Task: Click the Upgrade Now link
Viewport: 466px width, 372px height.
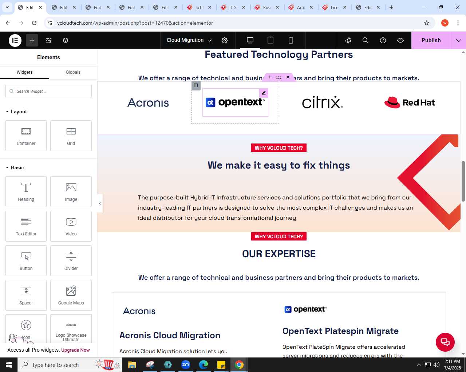Action: [75, 350]
